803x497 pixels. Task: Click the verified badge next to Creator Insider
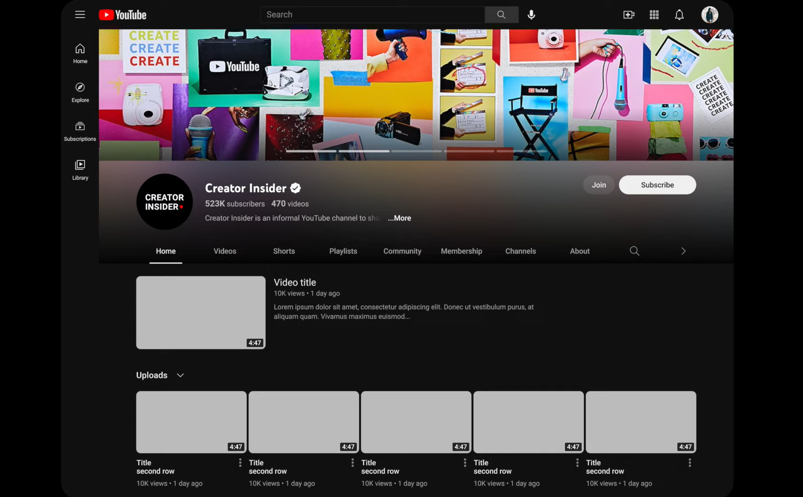296,188
